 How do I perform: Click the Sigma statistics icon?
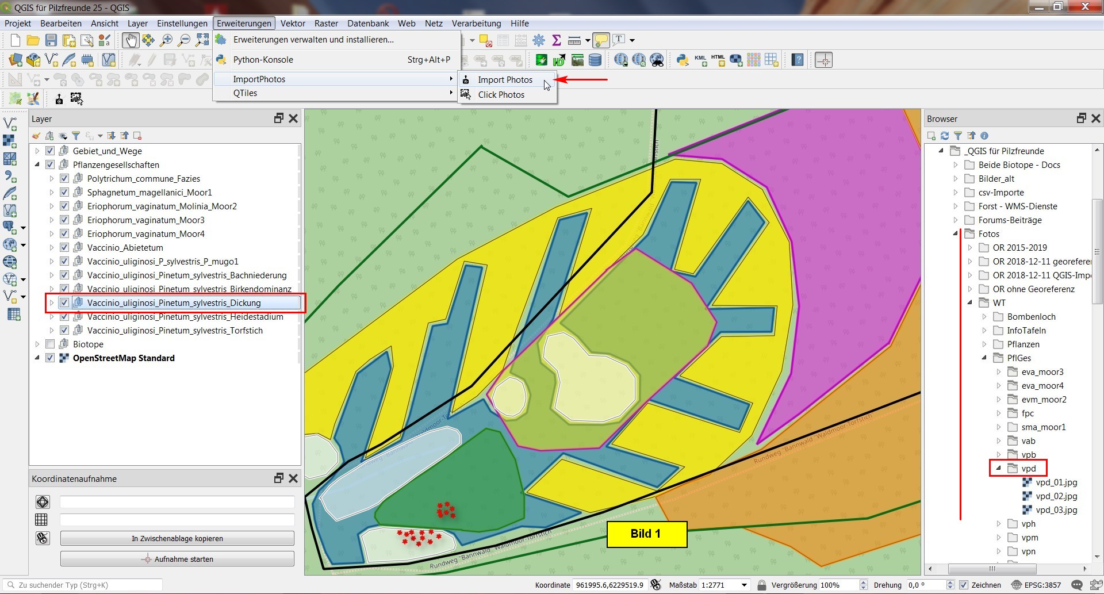pyautogui.click(x=556, y=40)
